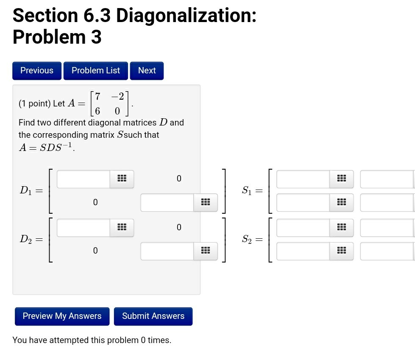Click inside D1's top-left answer box

pos(83,179)
